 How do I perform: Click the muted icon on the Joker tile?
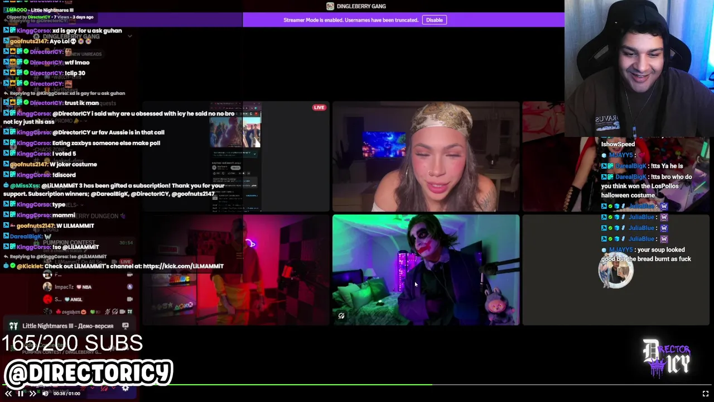(341, 316)
